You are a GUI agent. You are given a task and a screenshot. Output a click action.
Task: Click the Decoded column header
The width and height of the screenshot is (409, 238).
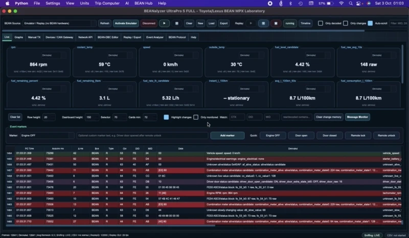293,148
